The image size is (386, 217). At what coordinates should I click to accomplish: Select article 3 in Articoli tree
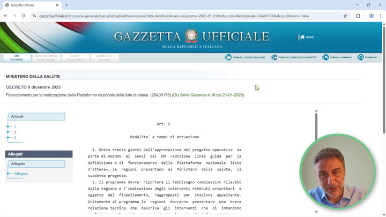(15, 138)
